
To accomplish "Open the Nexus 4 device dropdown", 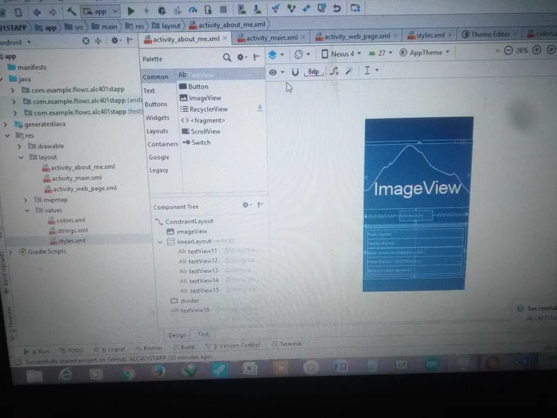I will pyautogui.click(x=341, y=53).
